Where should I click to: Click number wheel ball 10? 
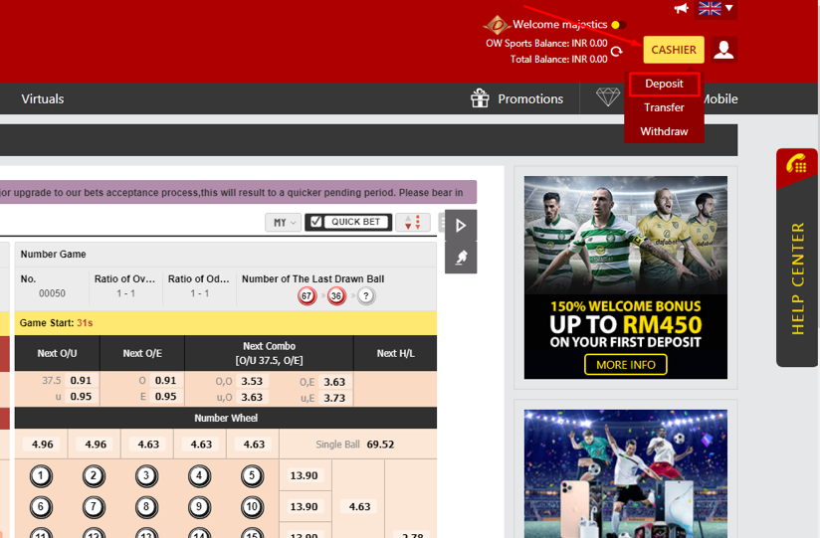(x=252, y=506)
